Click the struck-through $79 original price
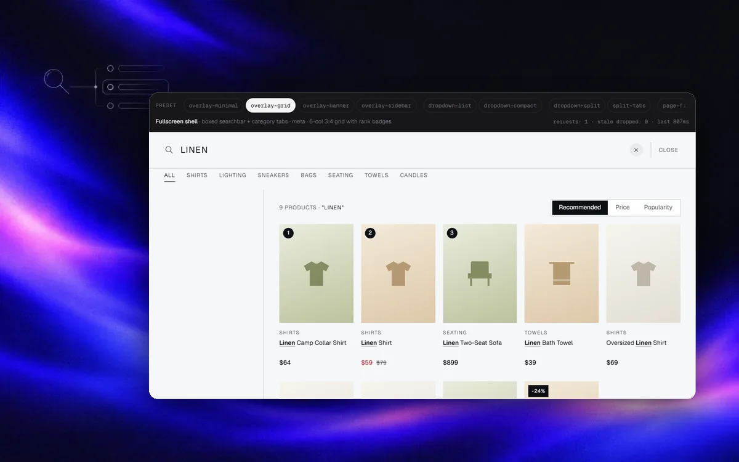 tap(382, 363)
